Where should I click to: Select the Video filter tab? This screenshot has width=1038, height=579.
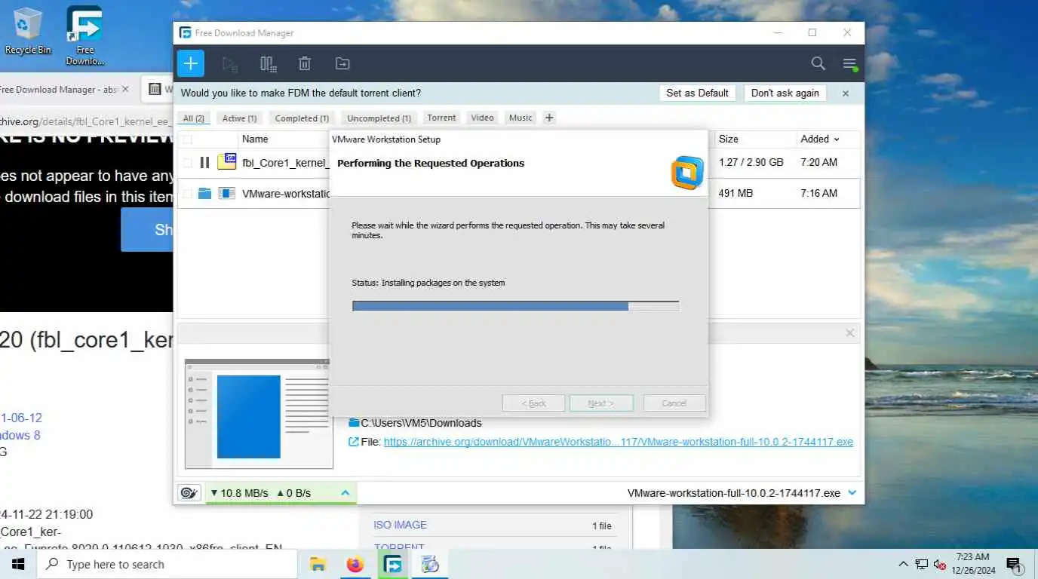(482, 118)
